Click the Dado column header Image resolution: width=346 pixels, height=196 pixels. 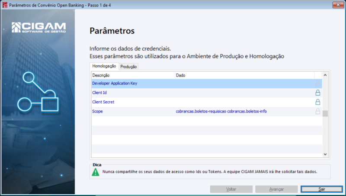pos(245,75)
